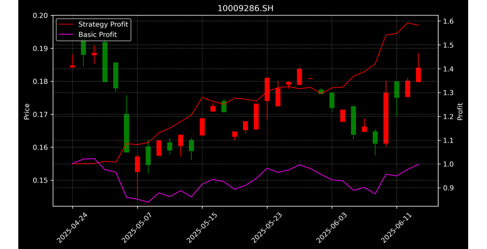This screenshot has height=249, width=487.
Task: Select the 0.15 price tick label
Action: pyautogui.click(x=40, y=180)
